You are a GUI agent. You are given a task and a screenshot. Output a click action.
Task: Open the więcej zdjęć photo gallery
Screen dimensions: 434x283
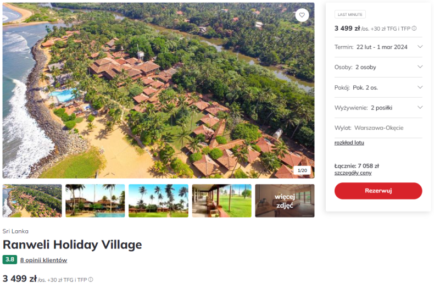tap(285, 201)
